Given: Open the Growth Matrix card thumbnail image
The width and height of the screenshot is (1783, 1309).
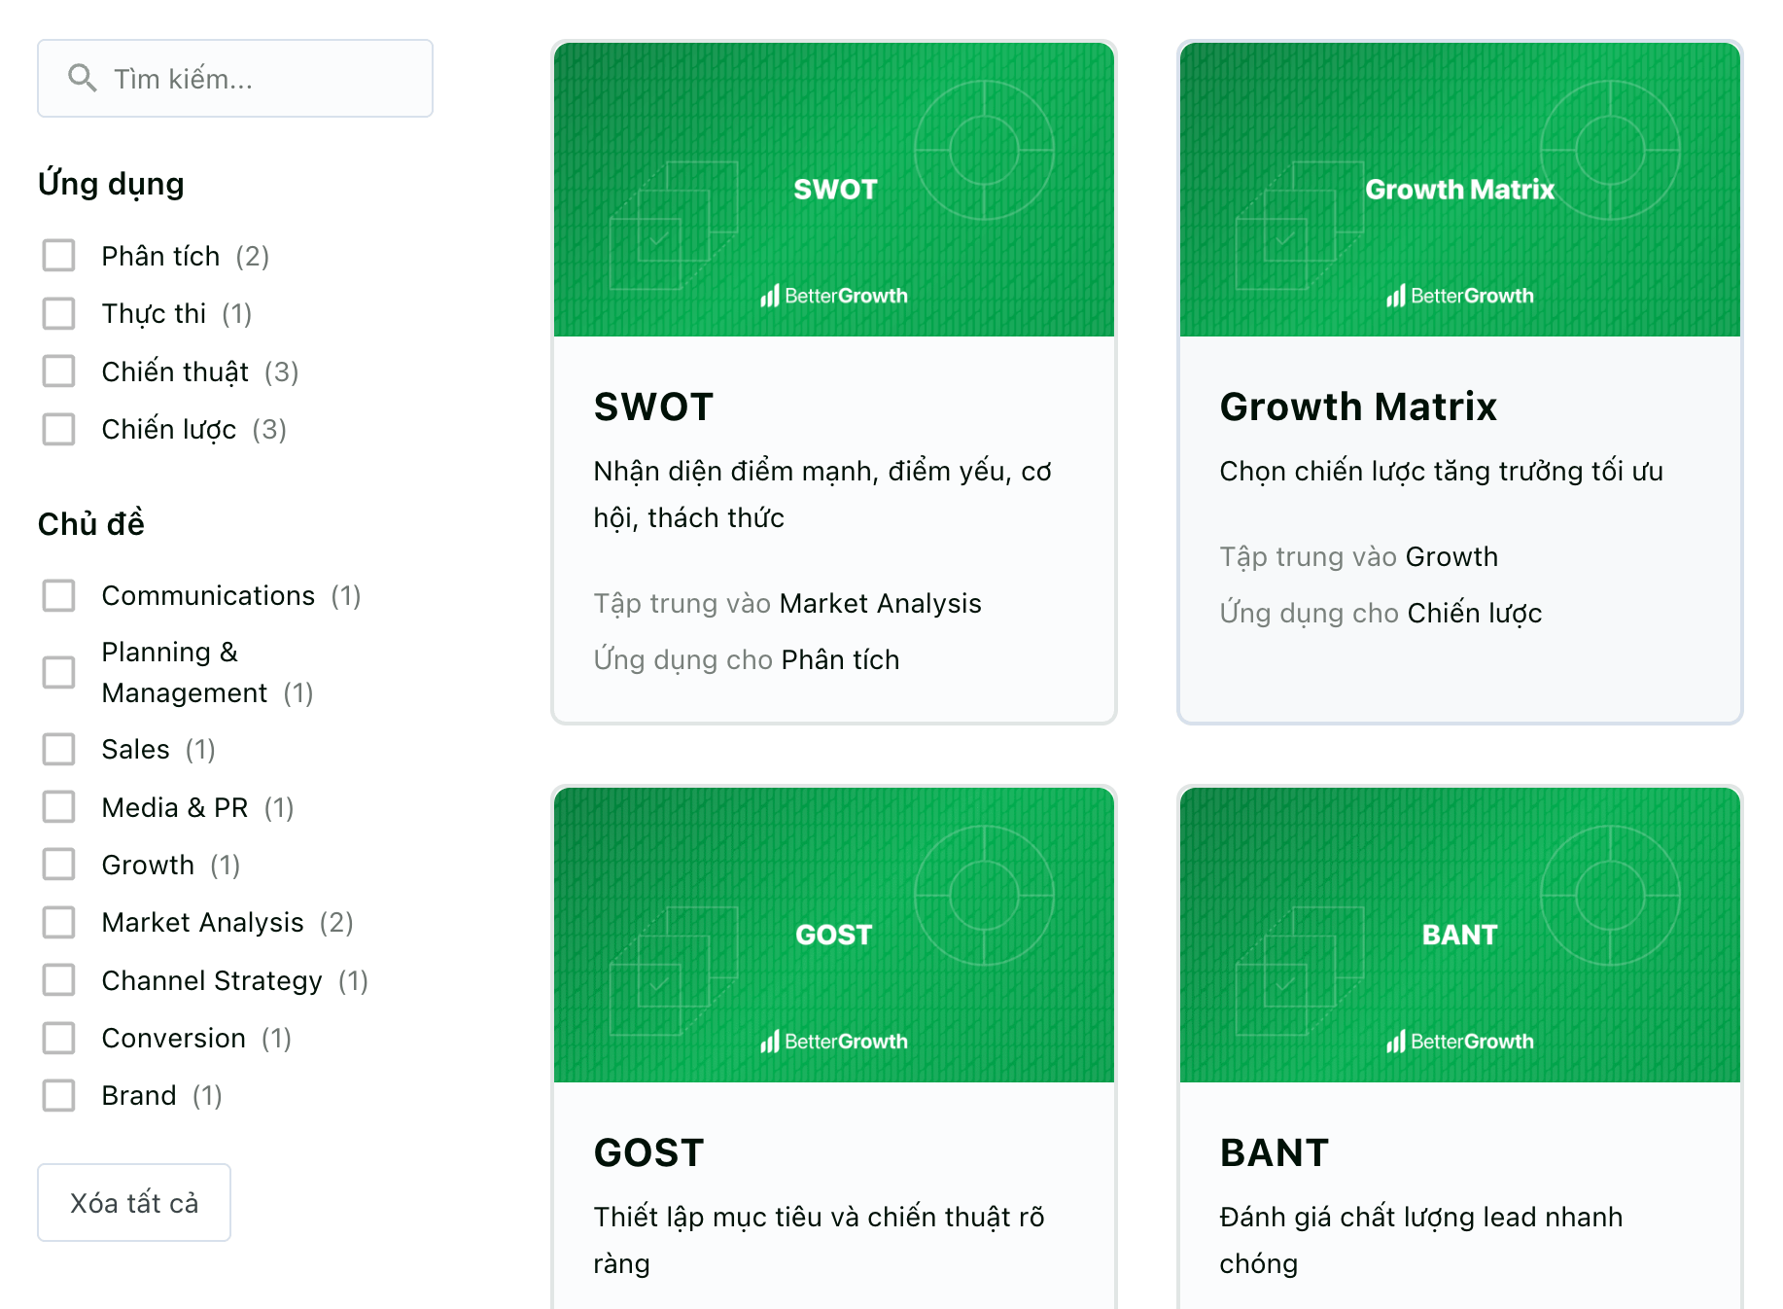Looking at the screenshot, I should [1460, 190].
